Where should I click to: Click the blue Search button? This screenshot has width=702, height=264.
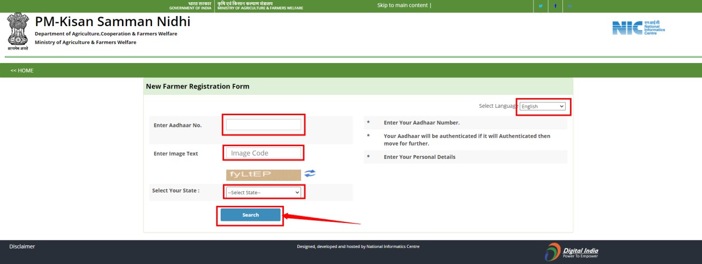(250, 215)
